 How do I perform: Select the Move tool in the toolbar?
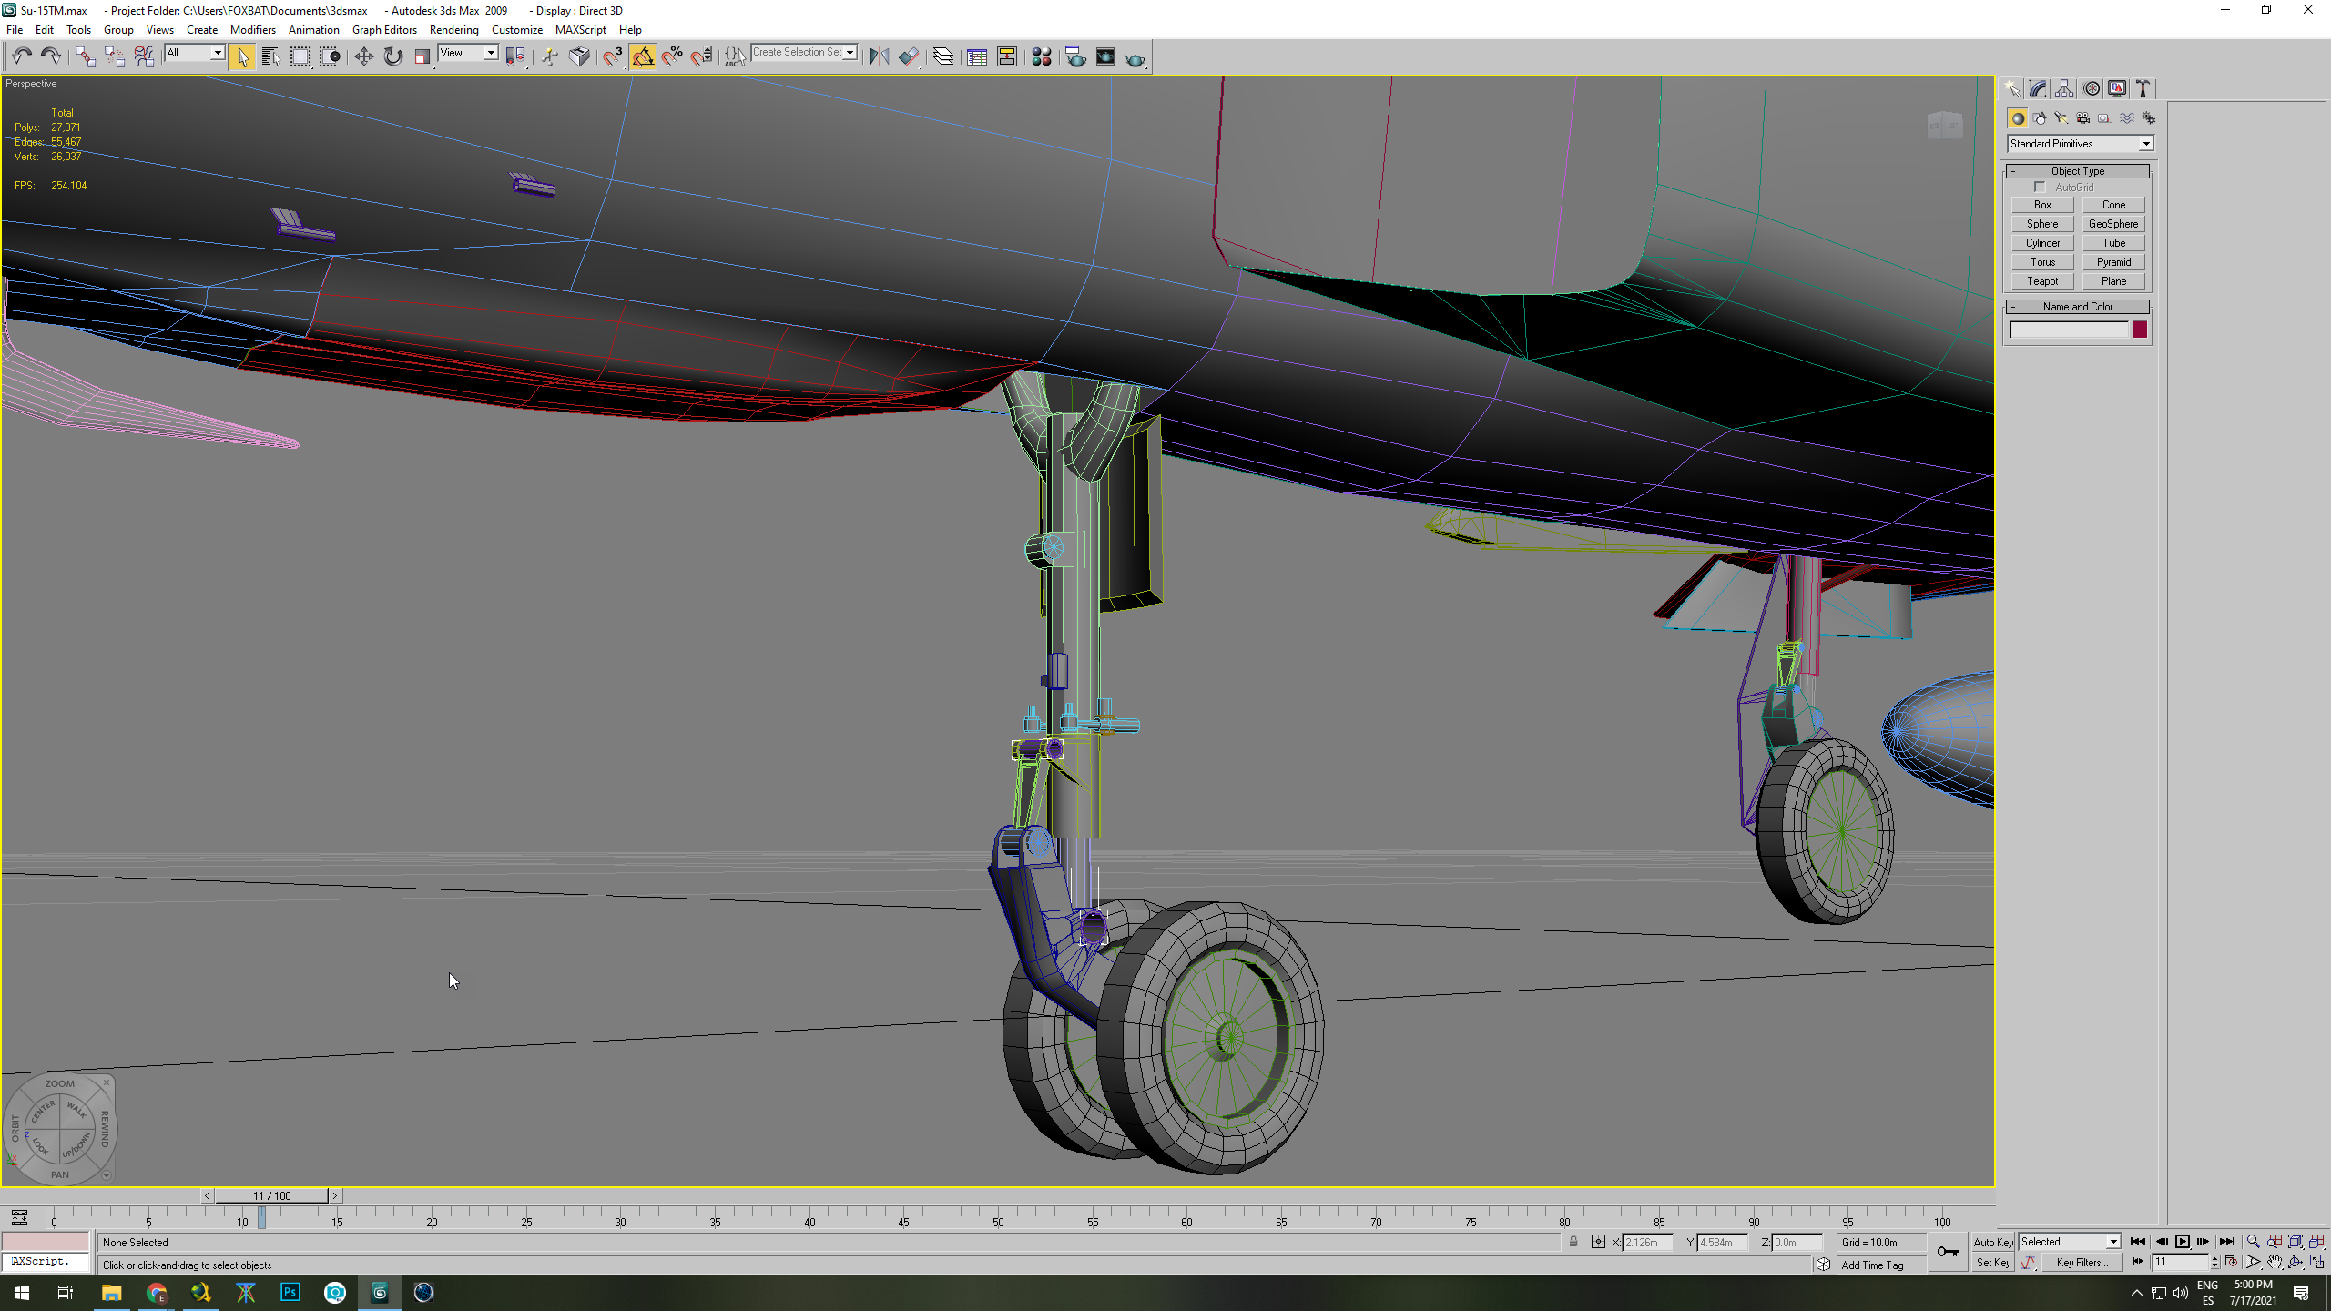click(x=363, y=56)
